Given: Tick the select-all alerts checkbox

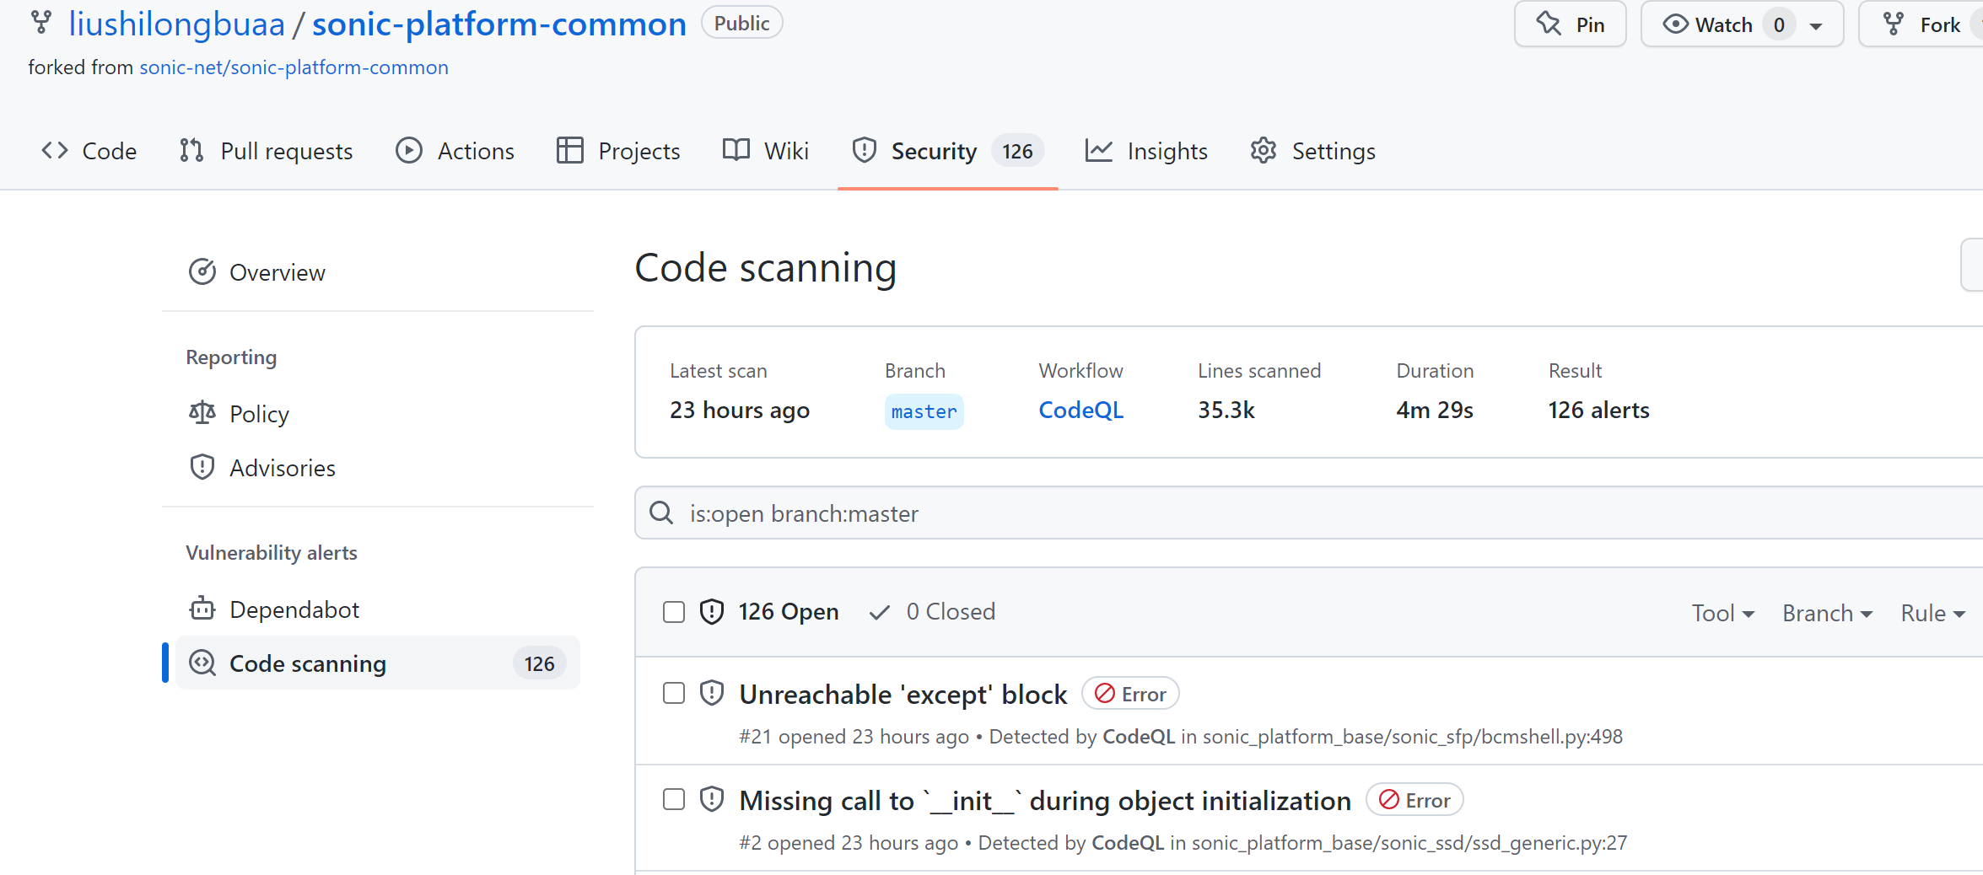Looking at the screenshot, I should (674, 611).
